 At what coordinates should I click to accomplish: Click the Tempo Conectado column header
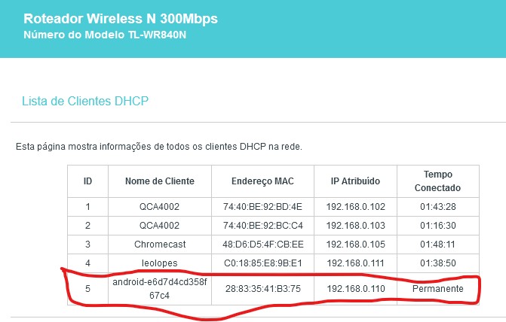(437, 181)
